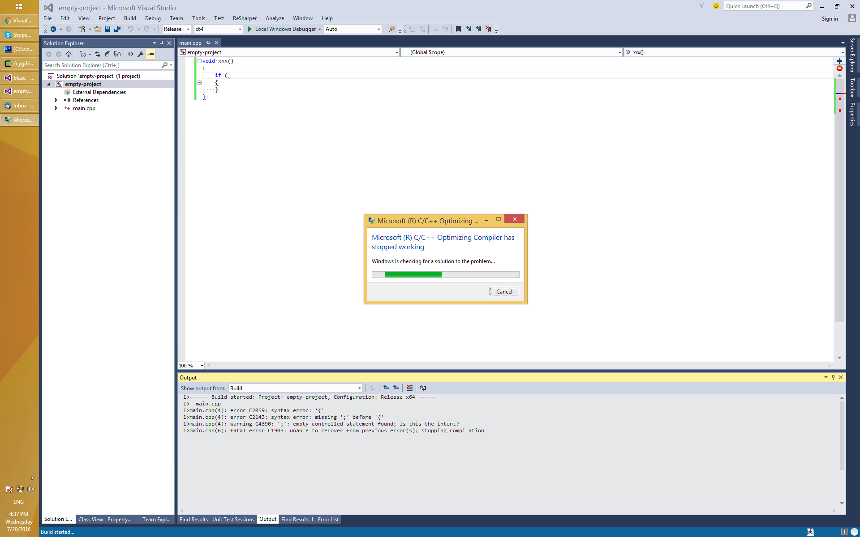This screenshot has width=860, height=537.
Task: Click the Windows Start button
Action: click(19, 6)
